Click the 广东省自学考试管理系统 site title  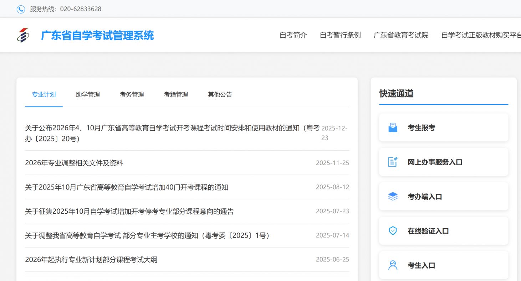point(97,36)
